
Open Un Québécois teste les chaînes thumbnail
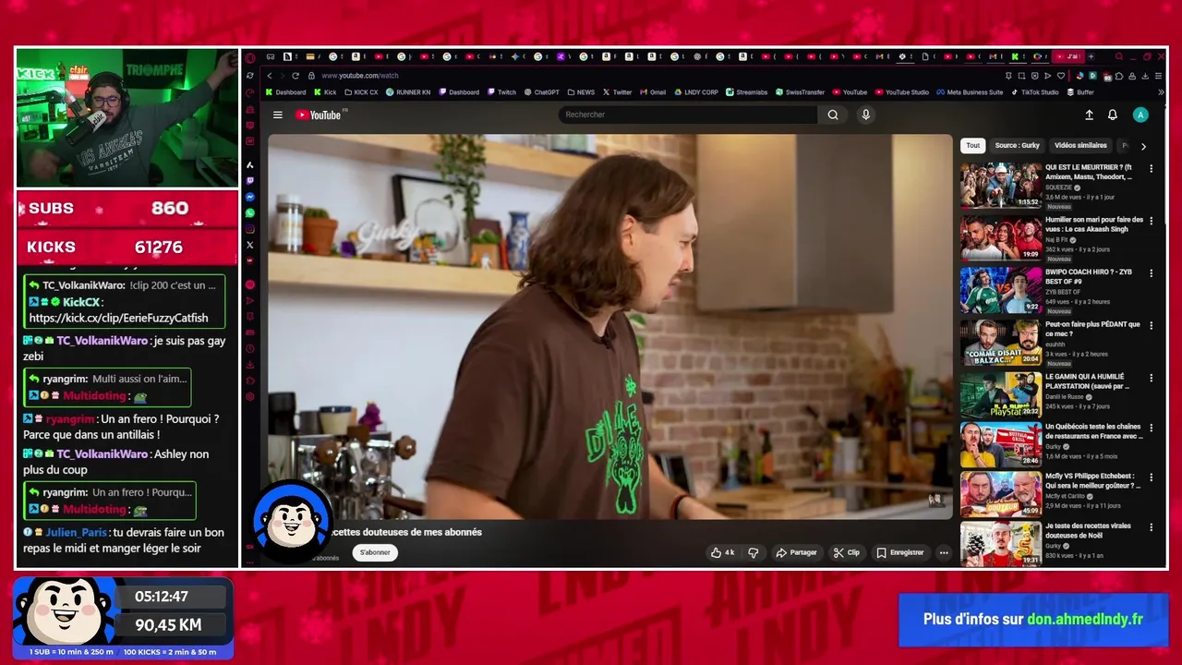click(1001, 445)
